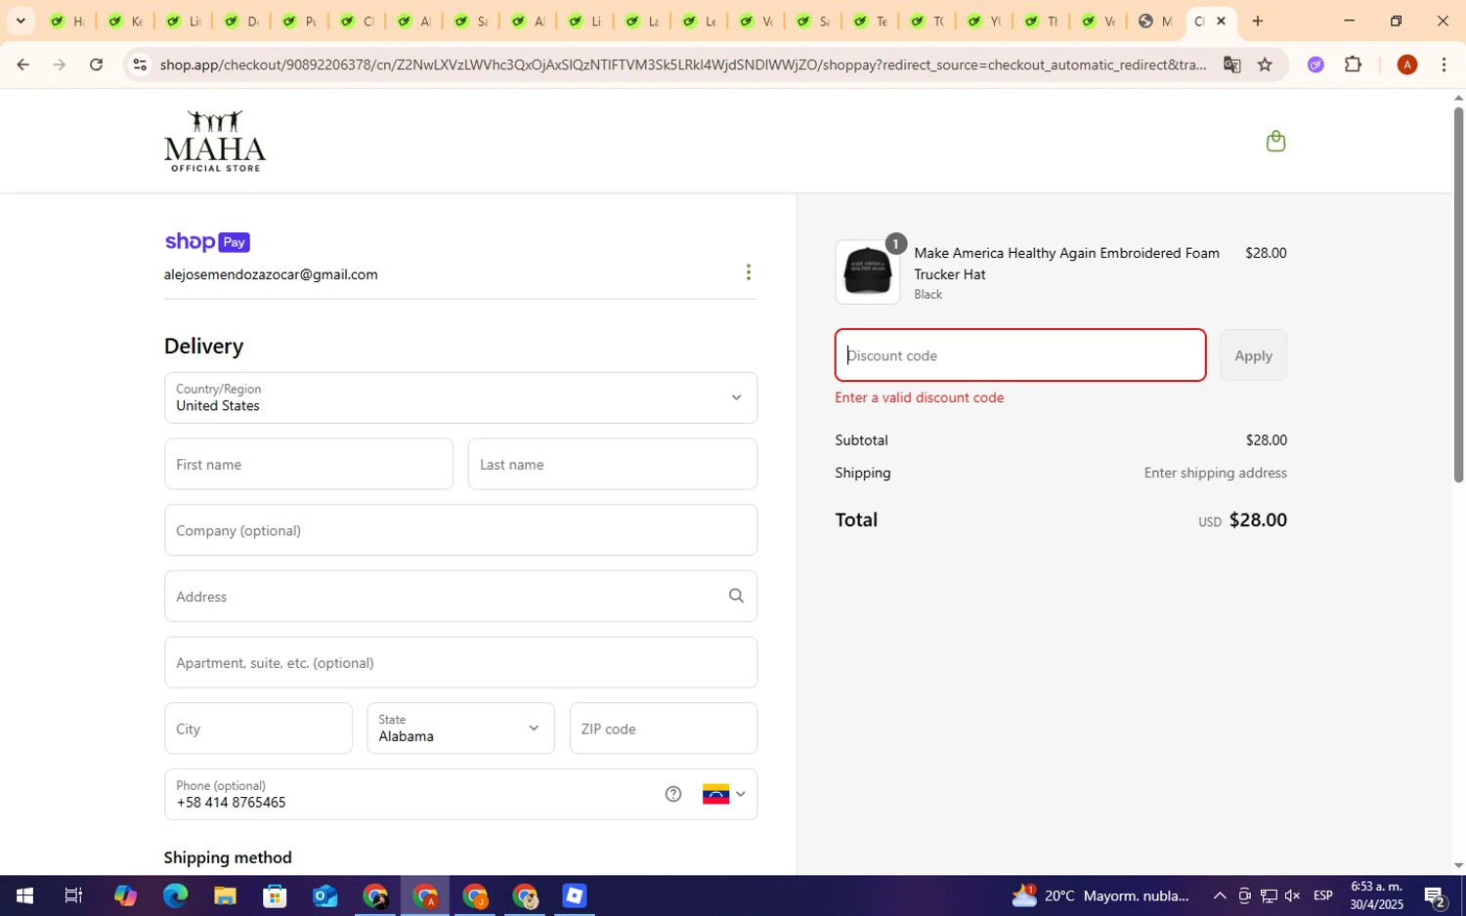Expand the Country/Region dropdown

(x=460, y=397)
